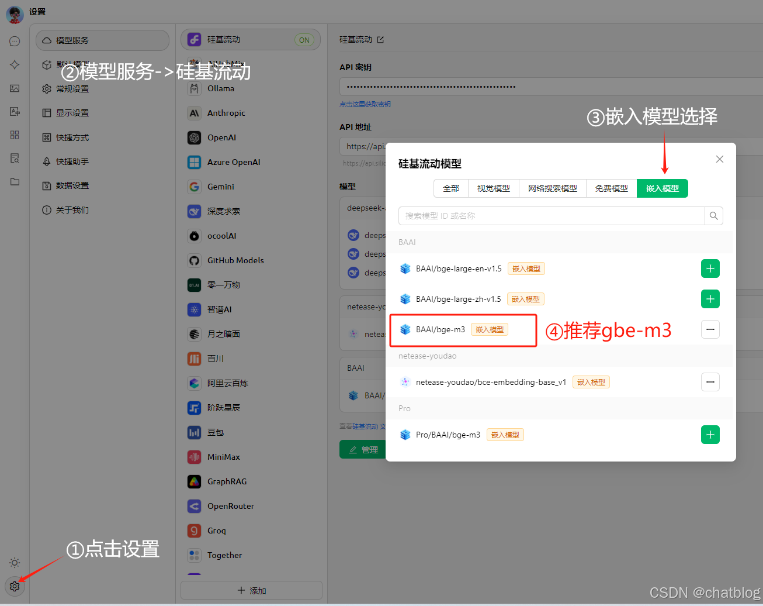Add the BAAI/bge-large-zh-v1.5 model

710,299
